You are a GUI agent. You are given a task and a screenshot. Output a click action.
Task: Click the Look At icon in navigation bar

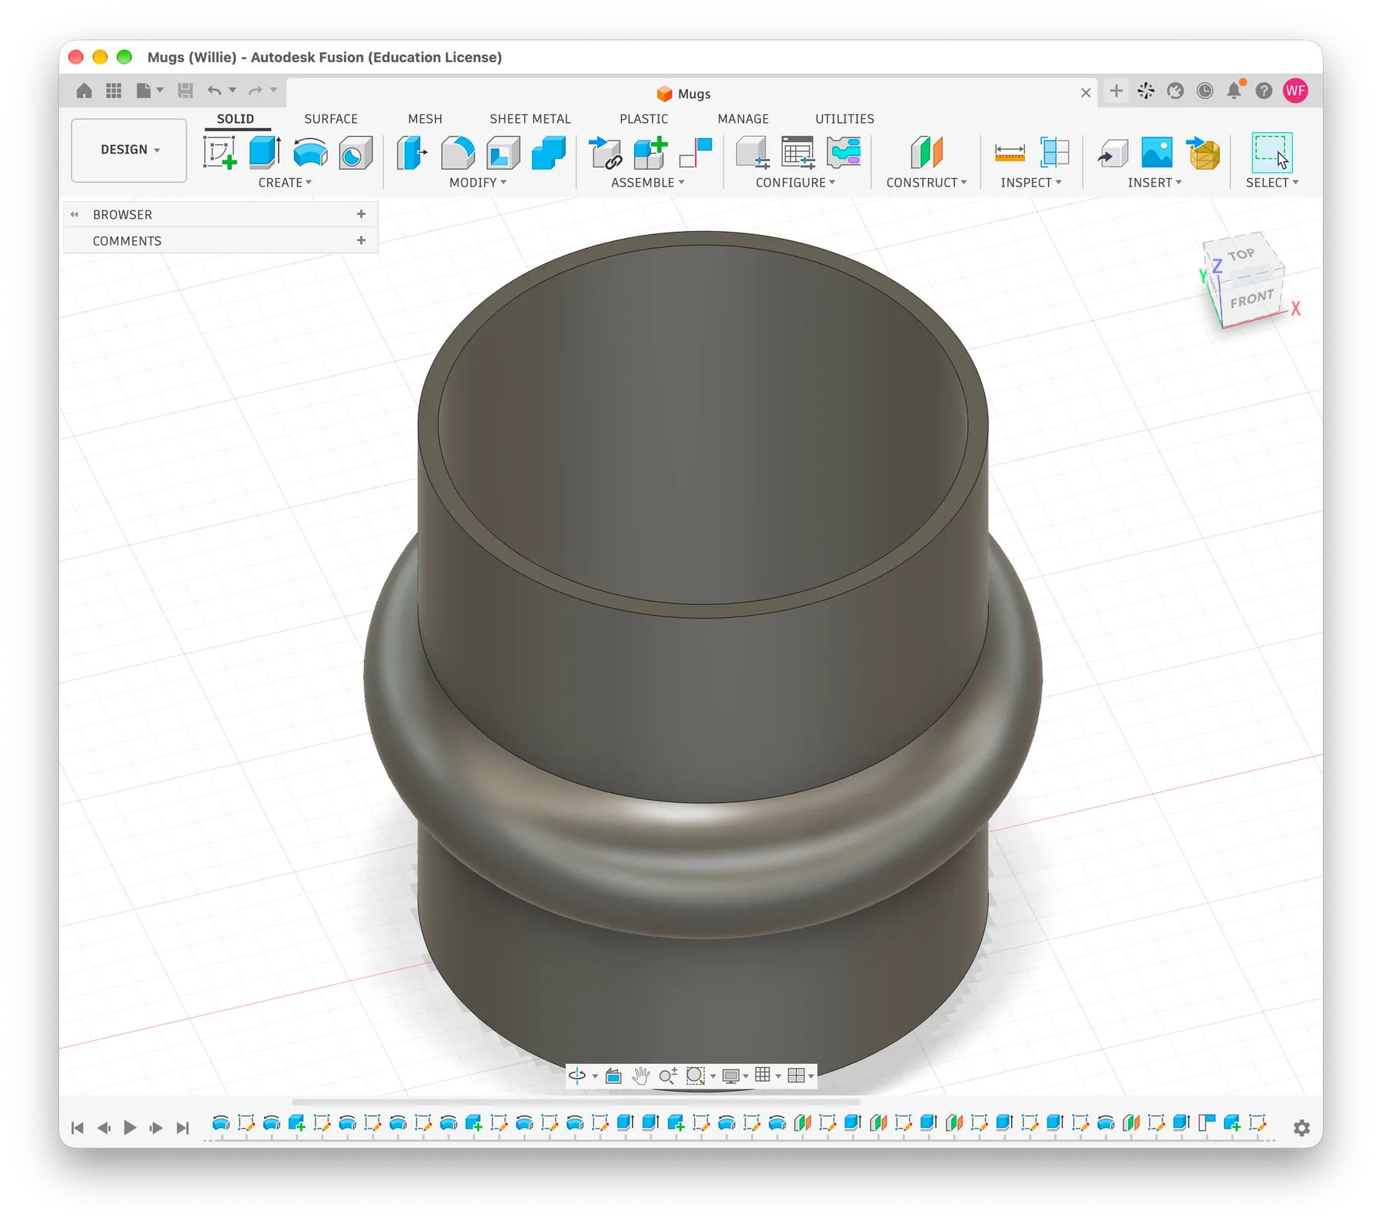point(613,1076)
